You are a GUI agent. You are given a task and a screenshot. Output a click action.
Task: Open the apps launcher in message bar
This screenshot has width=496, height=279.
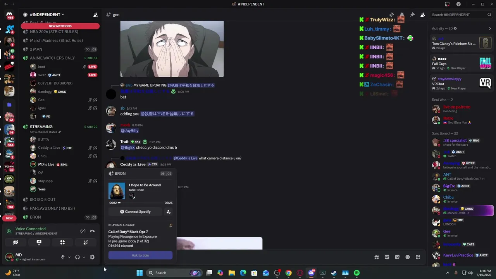(418, 257)
